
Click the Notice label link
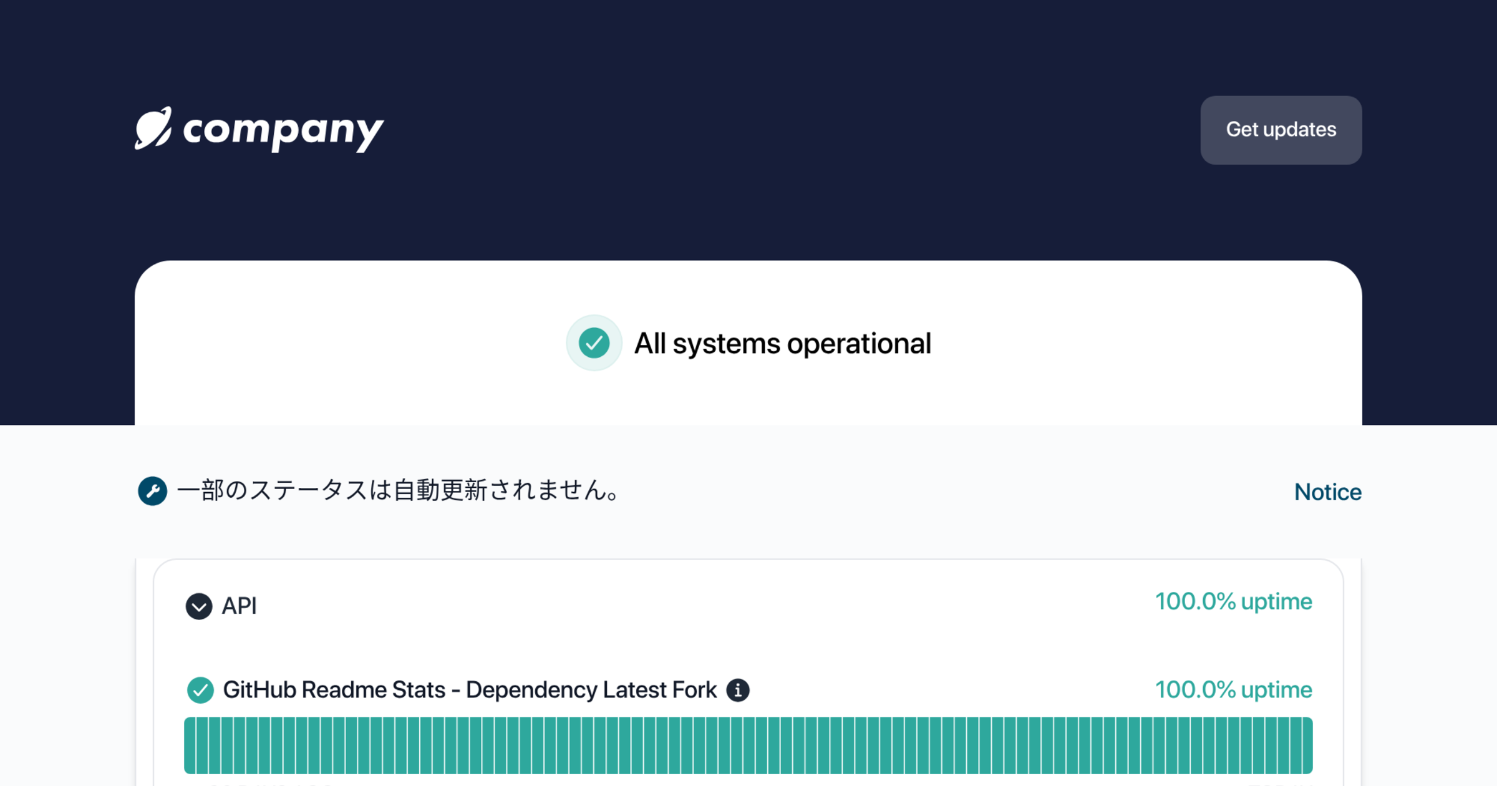pyautogui.click(x=1327, y=492)
